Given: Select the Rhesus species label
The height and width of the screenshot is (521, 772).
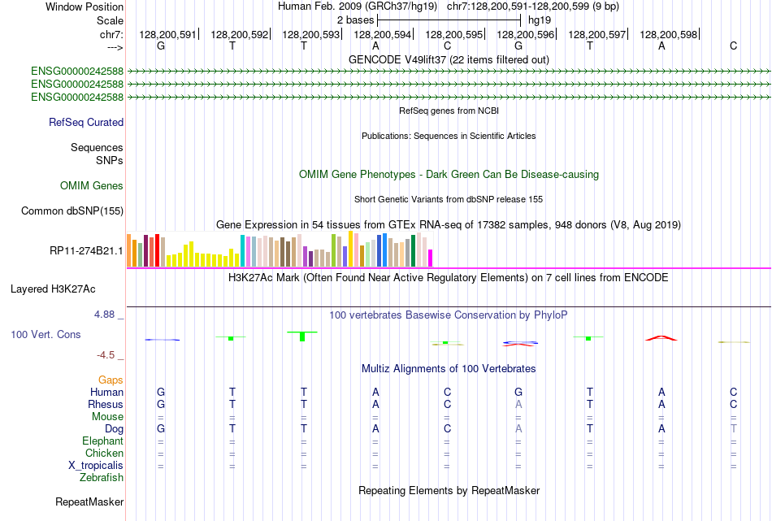Looking at the screenshot, I should 106,404.
